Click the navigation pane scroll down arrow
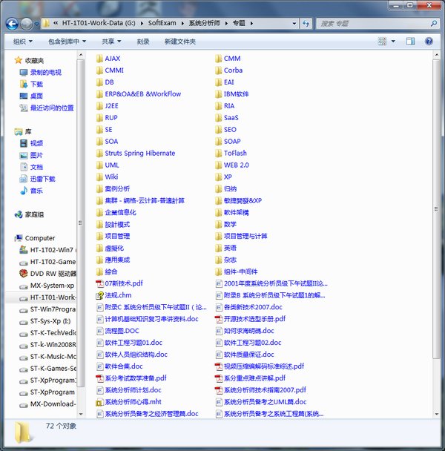 [81, 414]
